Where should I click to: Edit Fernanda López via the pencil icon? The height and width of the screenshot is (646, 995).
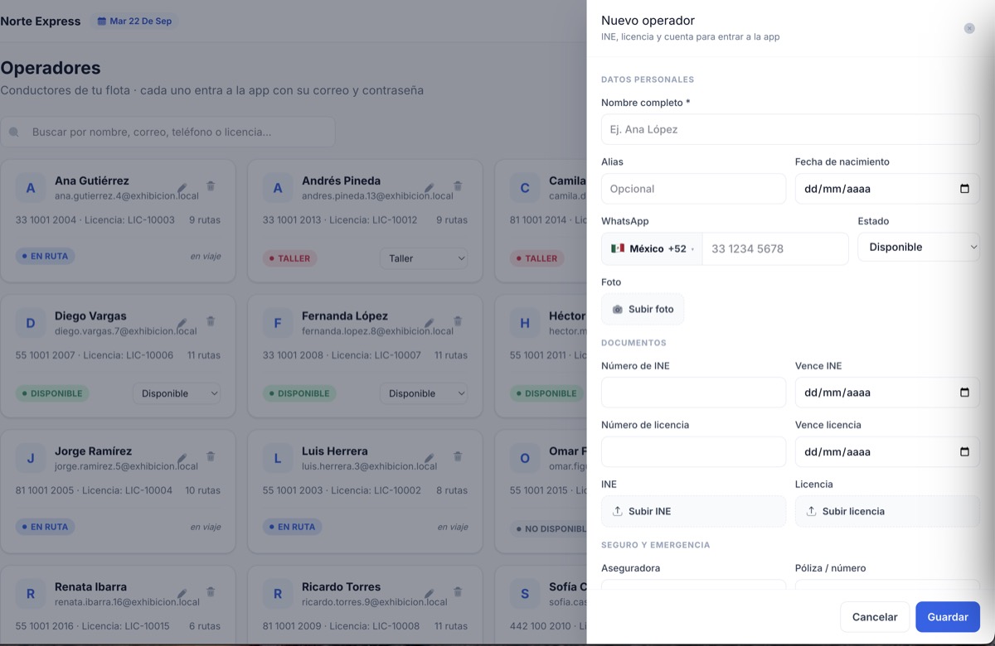(429, 322)
